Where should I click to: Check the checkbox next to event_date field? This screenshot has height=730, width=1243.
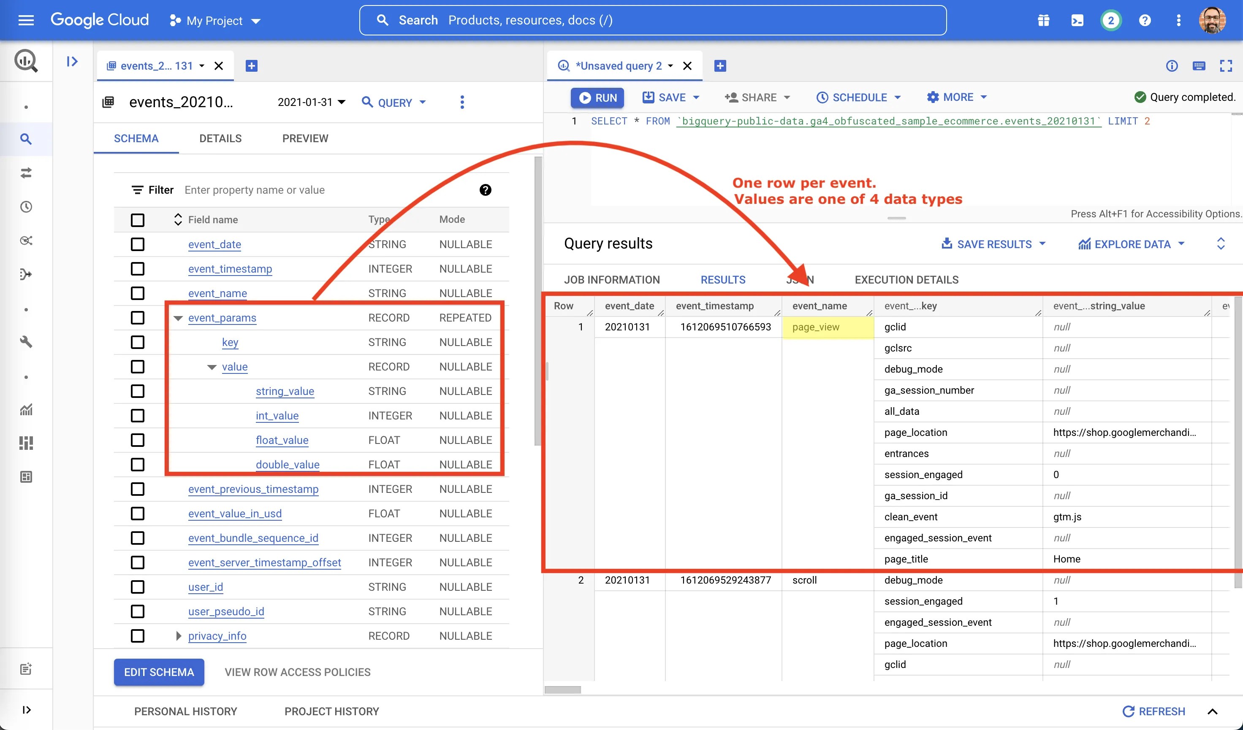(137, 244)
